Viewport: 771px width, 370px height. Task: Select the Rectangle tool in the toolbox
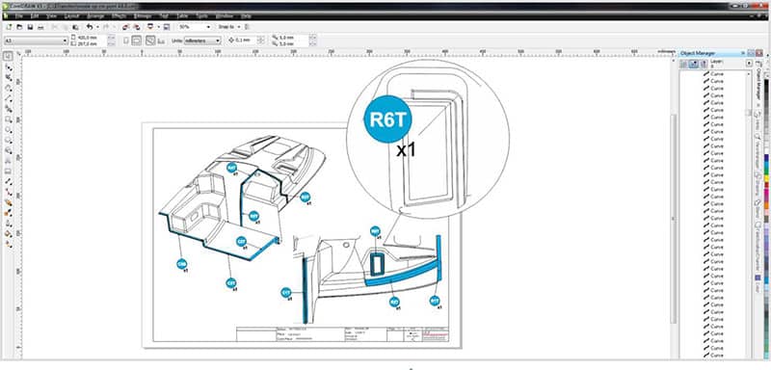pyautogui.click(x=9, y=119)
